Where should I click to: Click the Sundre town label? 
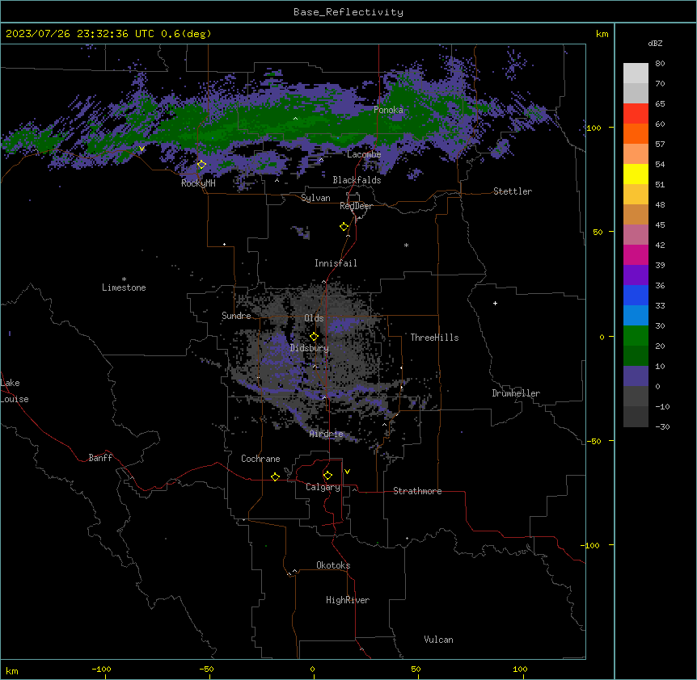(x=236, y=316)
